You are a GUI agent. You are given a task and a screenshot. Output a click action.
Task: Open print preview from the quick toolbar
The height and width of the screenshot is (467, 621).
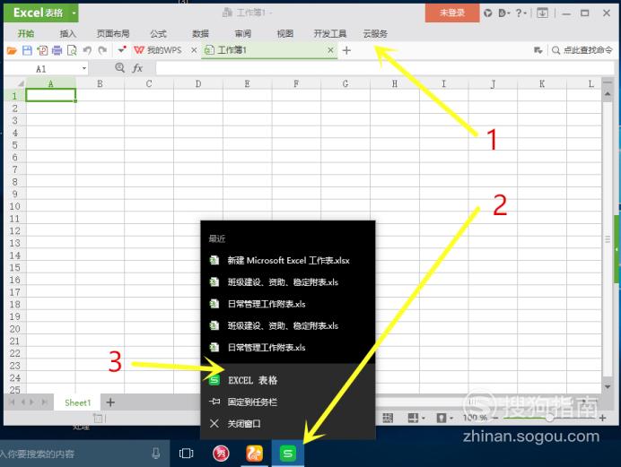click(x=72, y=50)
